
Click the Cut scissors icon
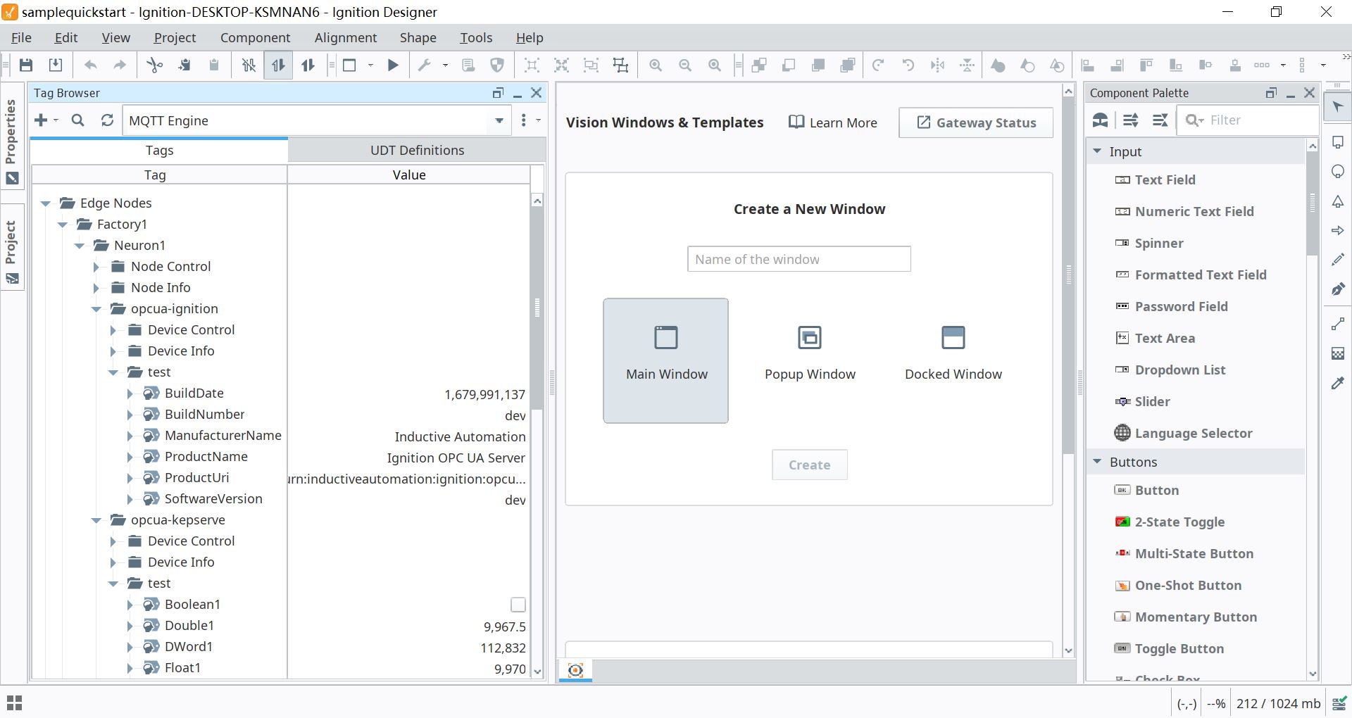154,65
